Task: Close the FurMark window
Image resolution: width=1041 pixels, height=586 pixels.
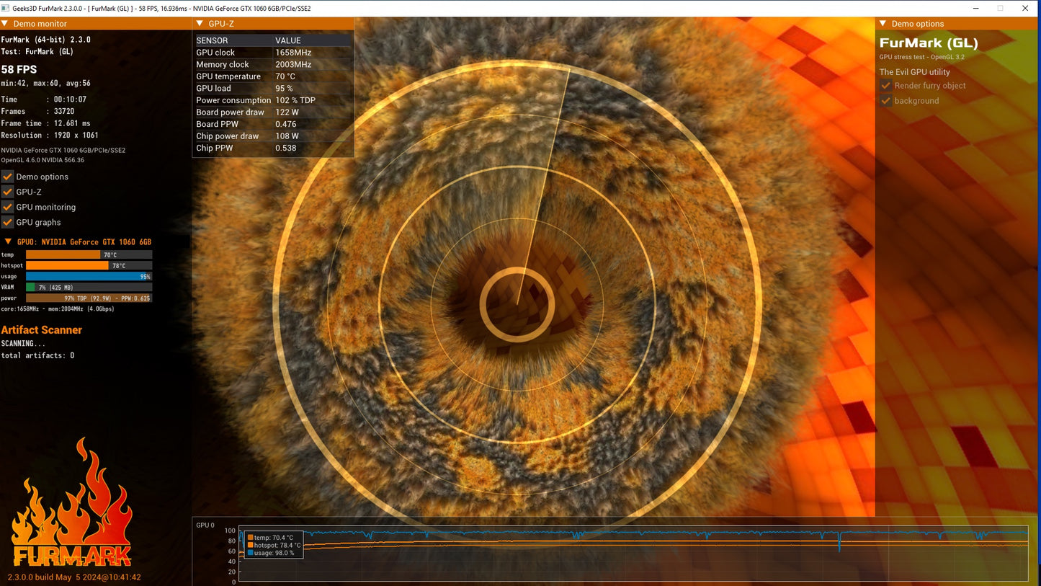Action: pyautogui.click(x=1025, y=8)
